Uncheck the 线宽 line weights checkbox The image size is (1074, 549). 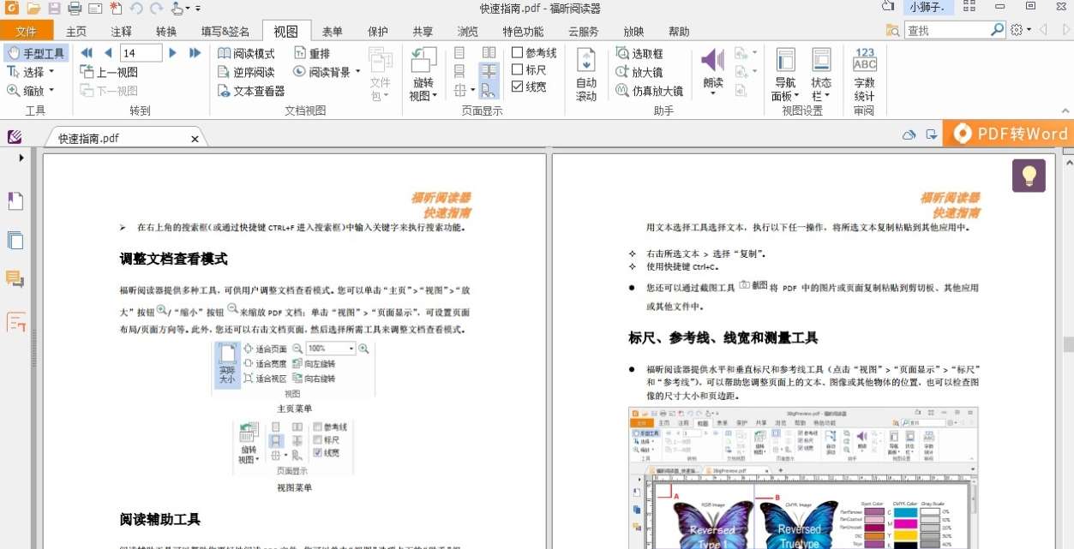[517, 87]
